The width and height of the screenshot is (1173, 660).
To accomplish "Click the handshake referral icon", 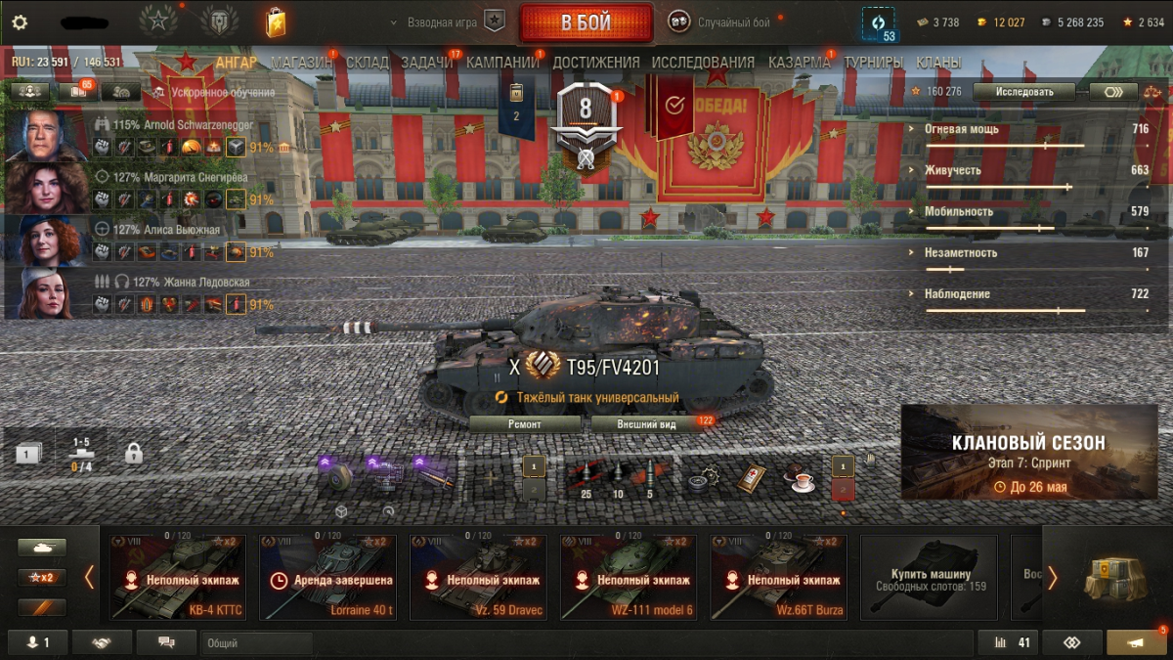I will 102,642.
